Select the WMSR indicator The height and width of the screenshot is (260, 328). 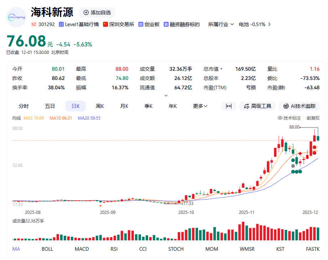pyautogui.click(x=247, y=249)
